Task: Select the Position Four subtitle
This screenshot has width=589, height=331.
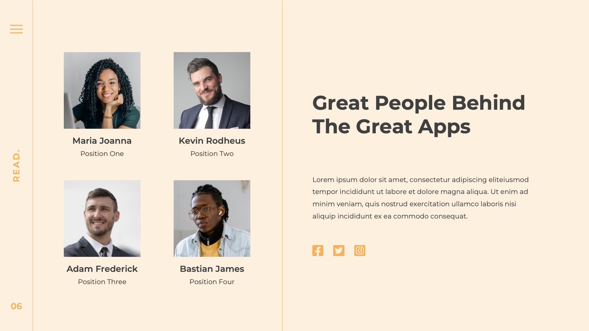Action: pyautogui.click(x=212, y=282)
